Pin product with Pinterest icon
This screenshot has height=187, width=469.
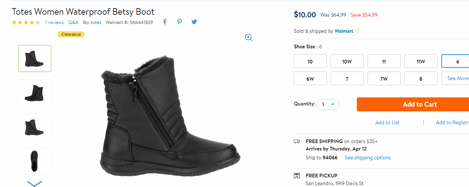coord(179,22)
